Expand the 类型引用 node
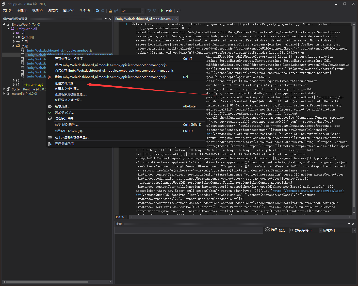Screen dimensions: 358x286 coord(14,37)
